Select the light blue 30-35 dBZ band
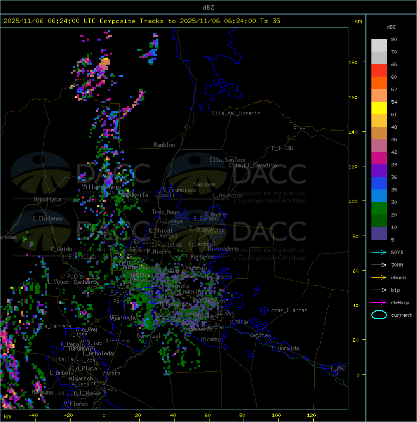This screenshot has width=417, height=422. click(379, 195)
